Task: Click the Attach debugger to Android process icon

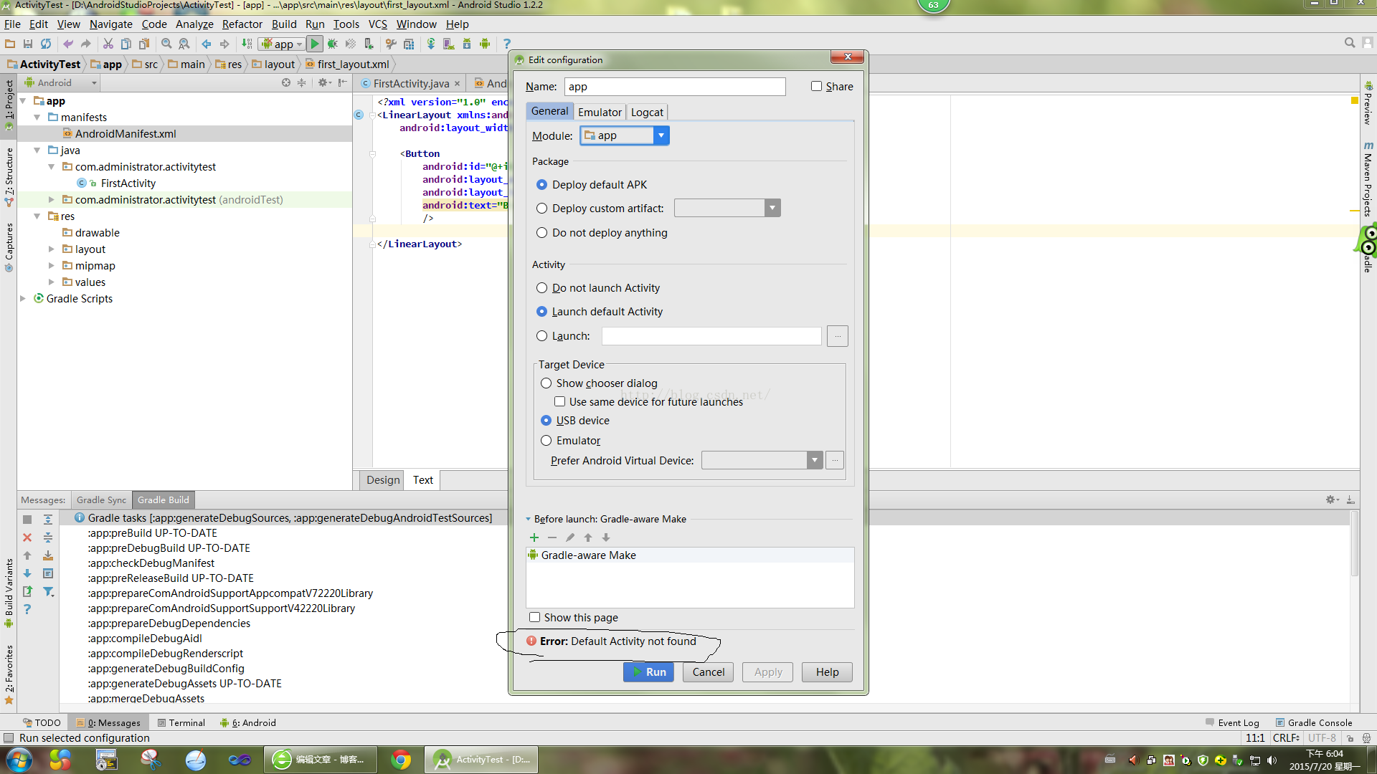Action: click(x=369, y=44)
